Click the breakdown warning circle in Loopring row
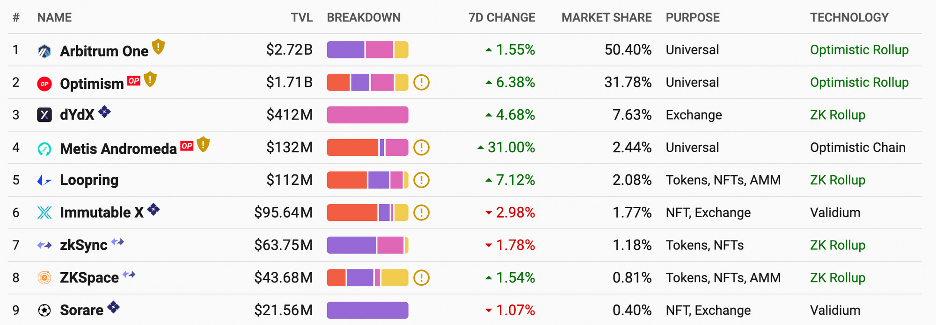 tap(422, 180)
